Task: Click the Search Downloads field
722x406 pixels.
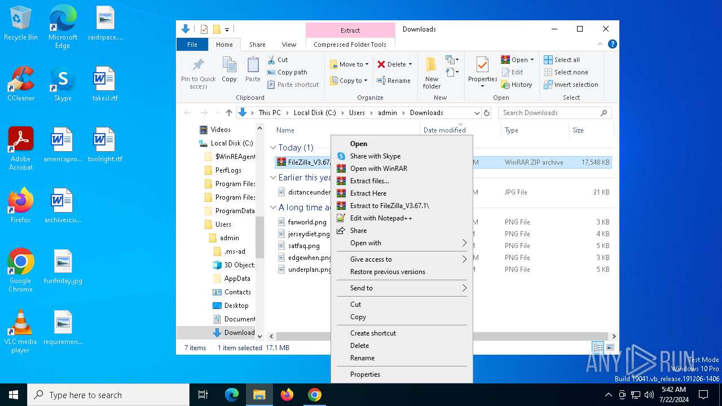Action: [554, 113]
